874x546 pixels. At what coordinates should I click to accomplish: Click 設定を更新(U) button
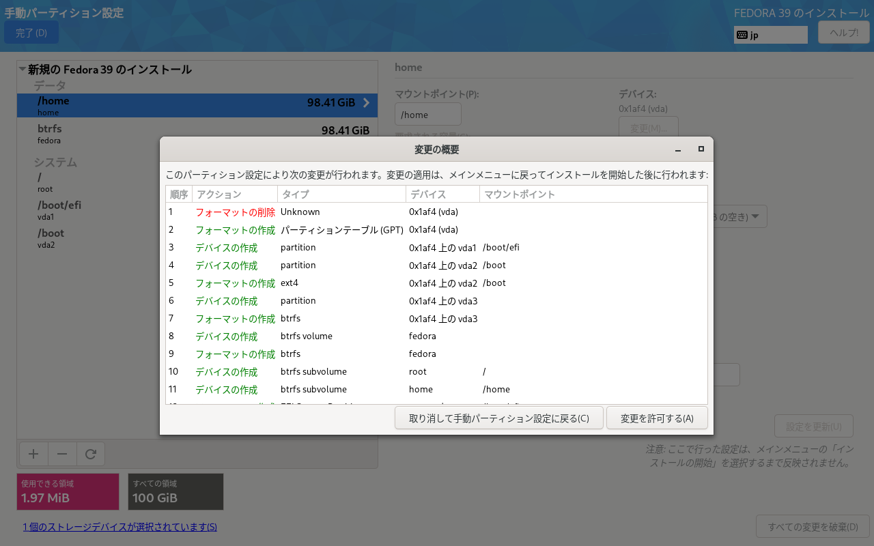point(814,427)
